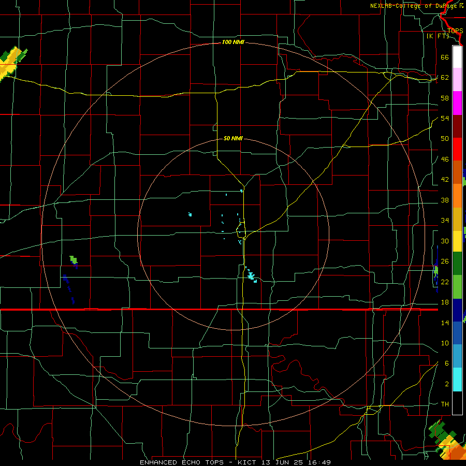
Task: Click the medium blue legend swatch
Action: coord(457,333)
